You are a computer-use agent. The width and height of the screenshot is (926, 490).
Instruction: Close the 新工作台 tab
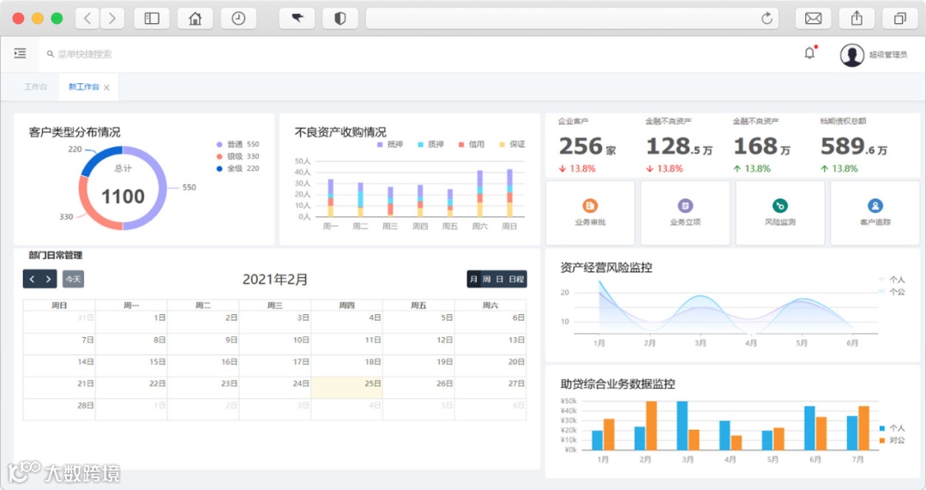[x=107, y=88]
